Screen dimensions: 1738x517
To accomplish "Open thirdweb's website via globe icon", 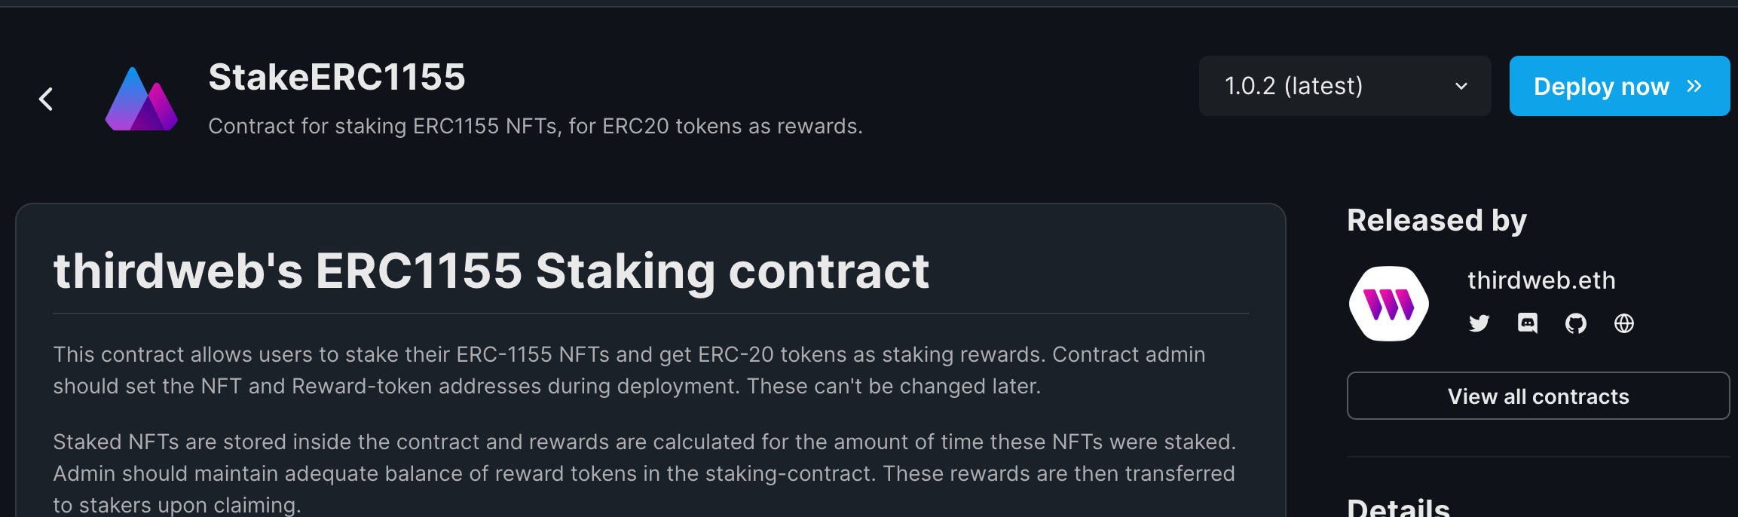I will point(1623,323).
